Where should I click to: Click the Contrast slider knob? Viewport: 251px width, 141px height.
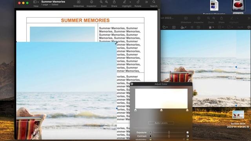tap(169, 136)
